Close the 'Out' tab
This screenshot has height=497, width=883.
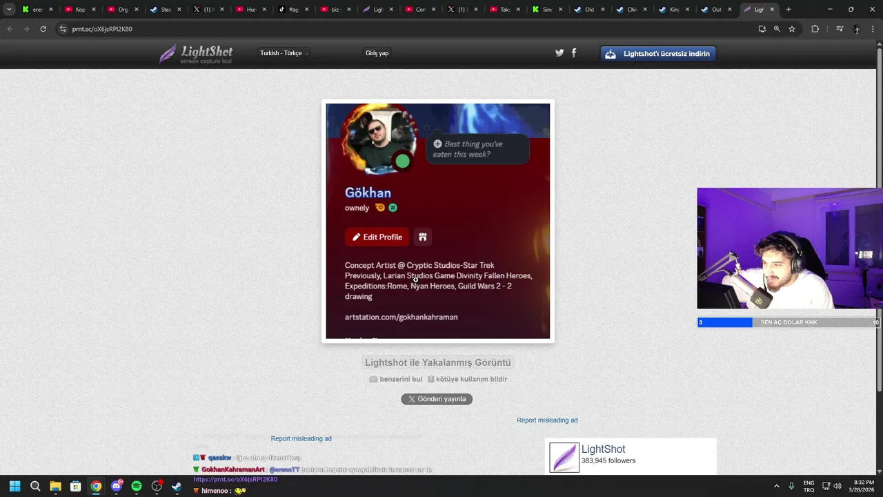730,10
